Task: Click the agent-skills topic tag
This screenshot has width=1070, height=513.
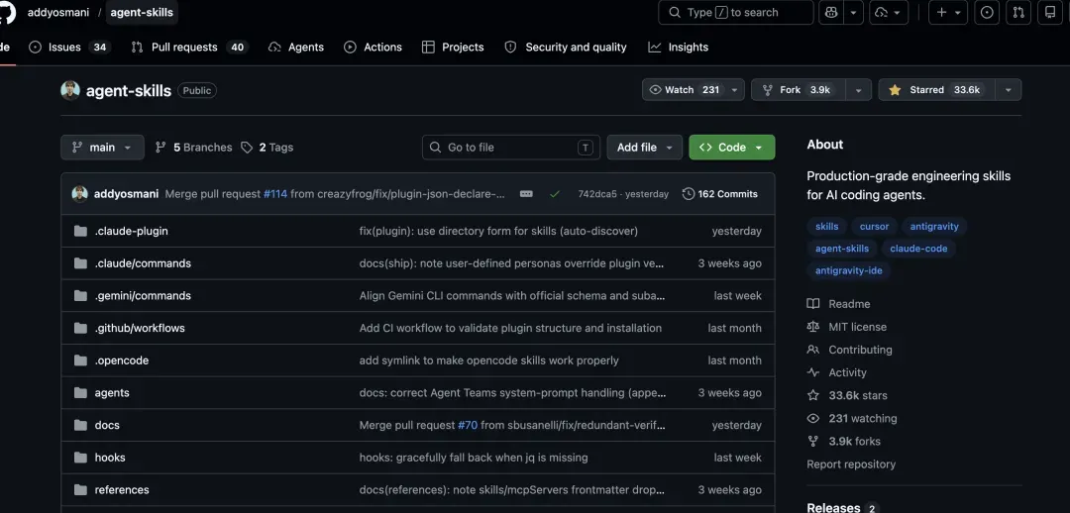Action: [x=842, y=249]
